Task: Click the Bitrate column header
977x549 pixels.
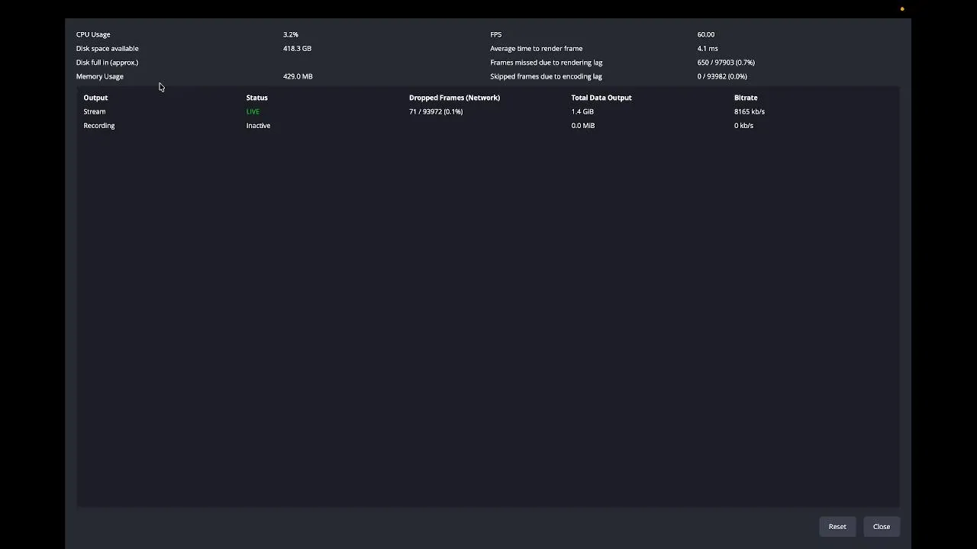Action: (x=746, y=98)
